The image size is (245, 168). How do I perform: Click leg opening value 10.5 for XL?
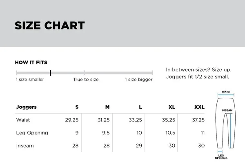point(170,133)
